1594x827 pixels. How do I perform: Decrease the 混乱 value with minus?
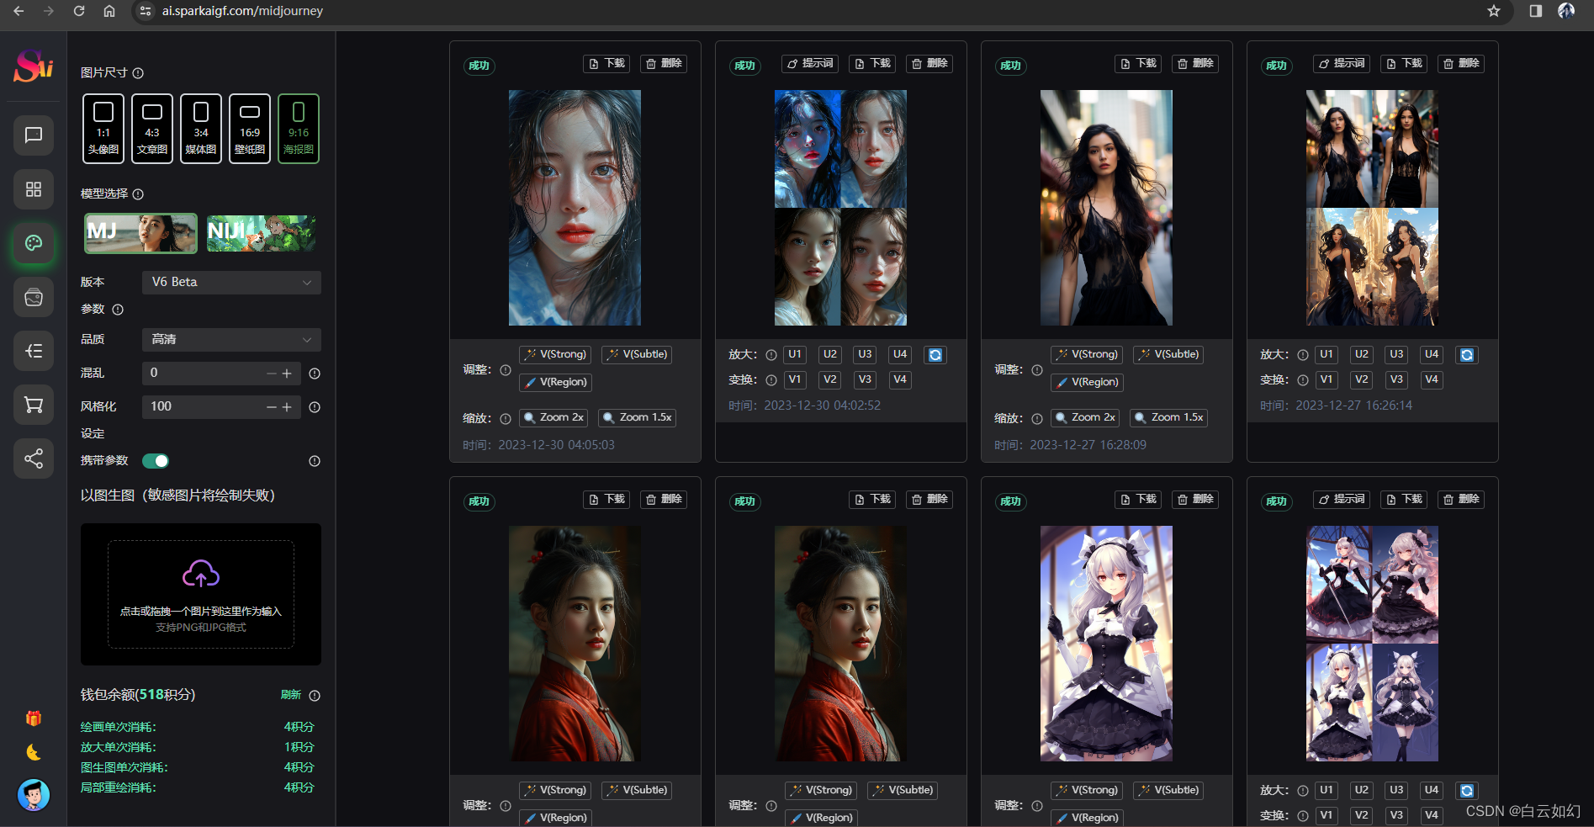click(272, 374)
